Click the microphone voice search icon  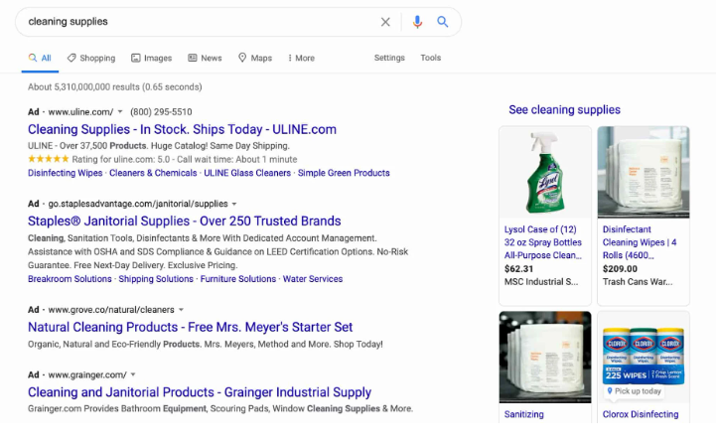coord(417,22)
